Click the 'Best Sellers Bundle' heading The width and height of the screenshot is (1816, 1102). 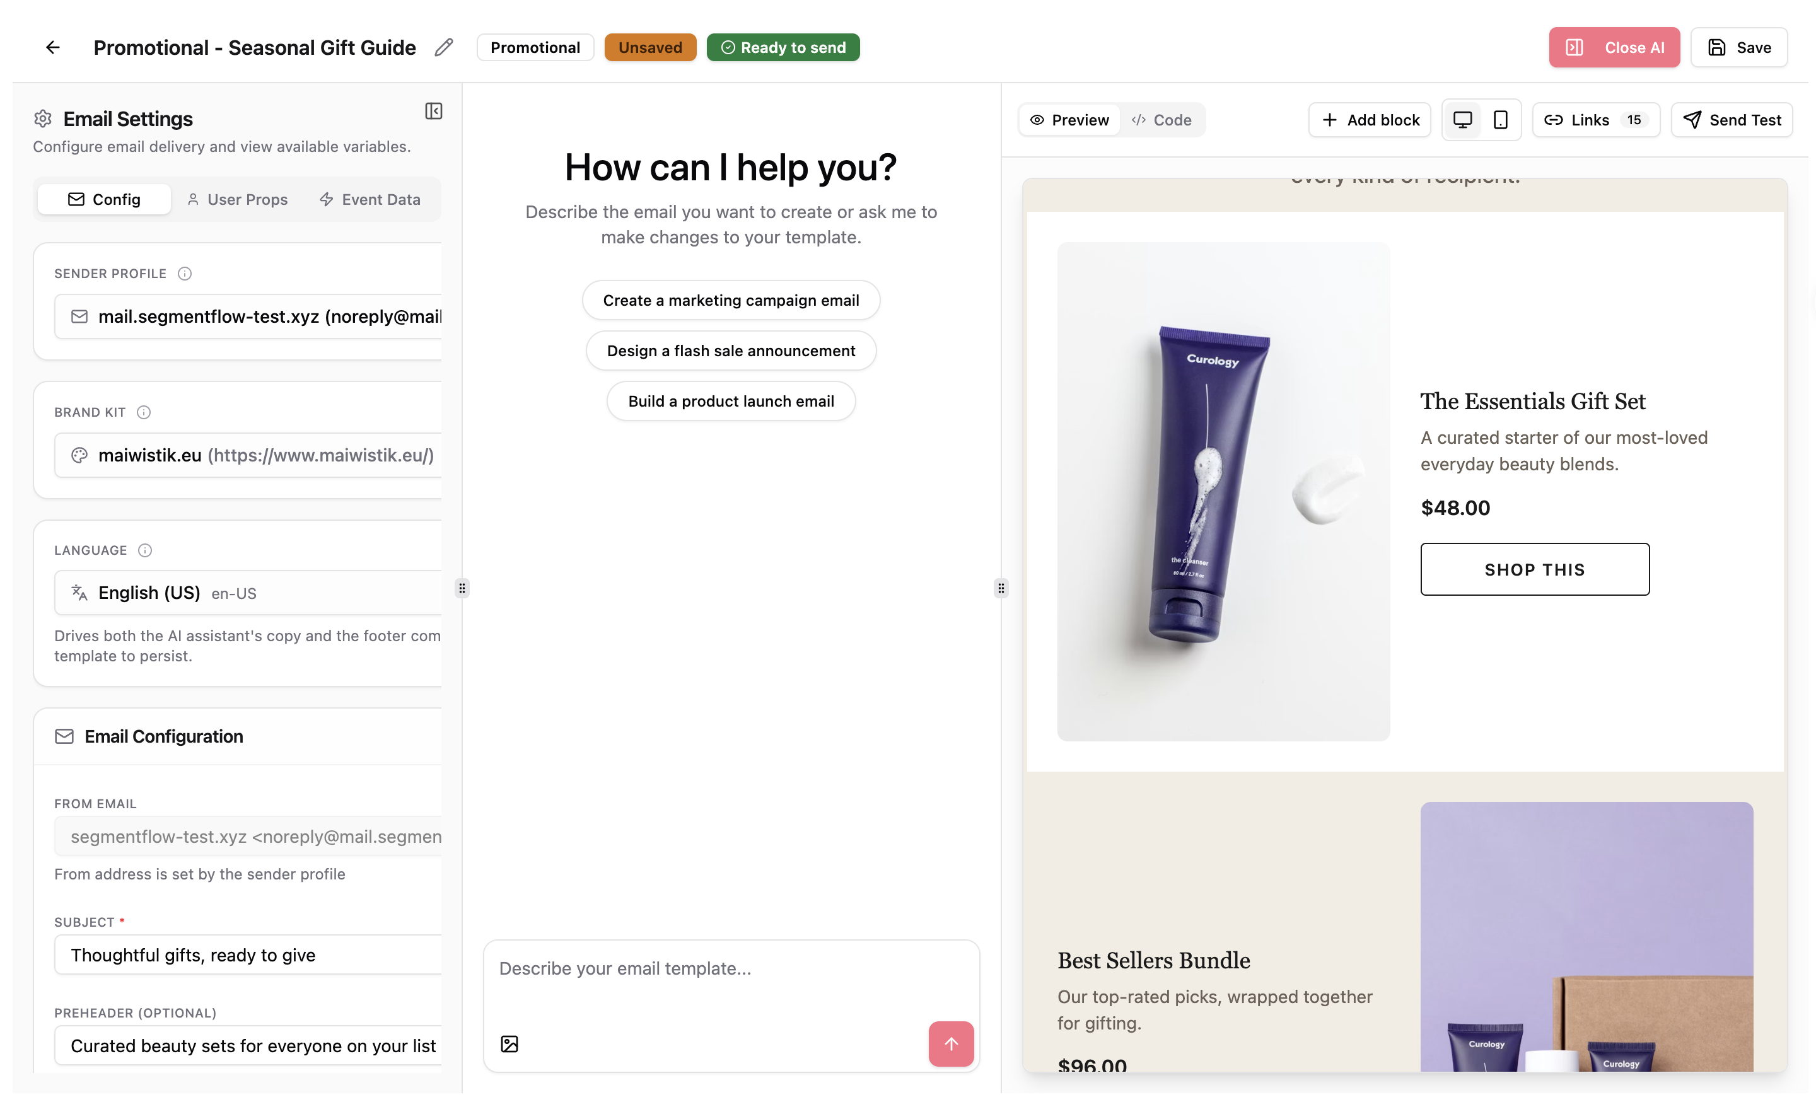click(x=1154, y=961)
